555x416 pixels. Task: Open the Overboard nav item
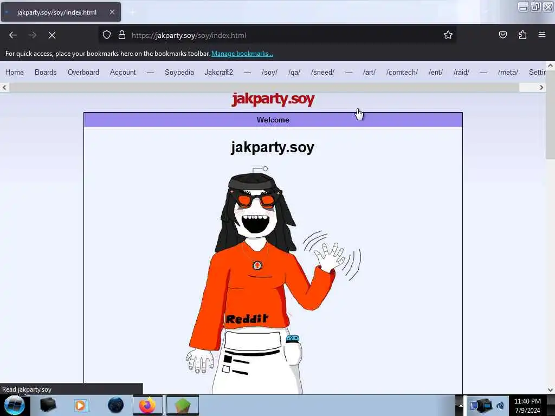point(83,72)
